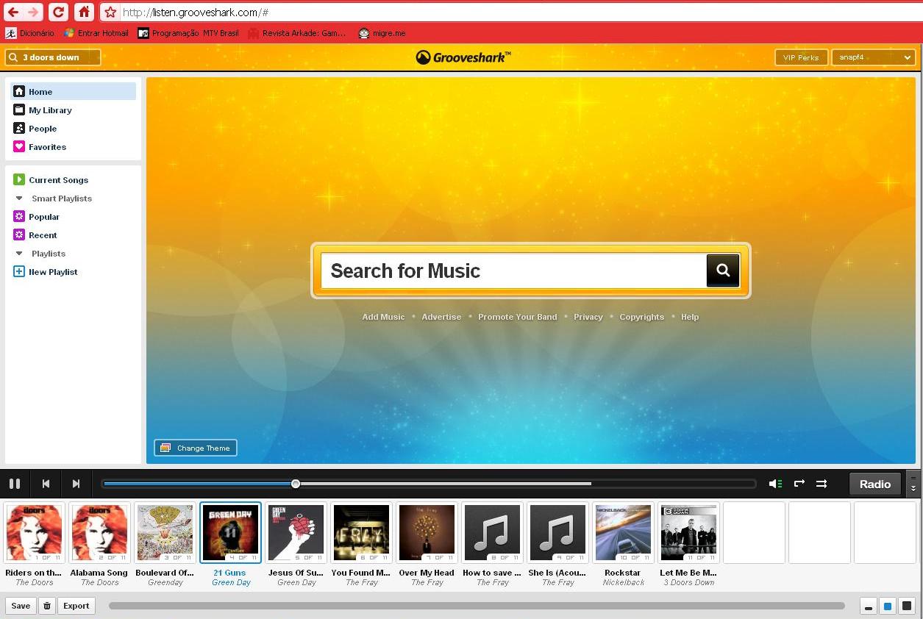Create a New Playlist
The height and width of the screenshot is (619, 923).
[x=73, y=272]
